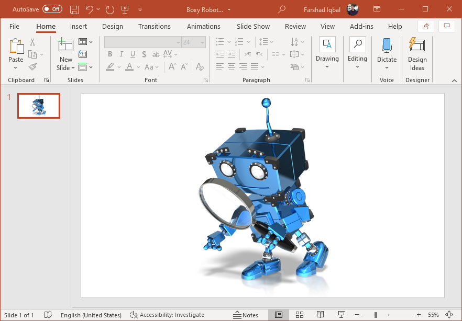This screenshot has height=321, width=462.
Task: Toggle AutoSave switch
Action: point(52,9)
